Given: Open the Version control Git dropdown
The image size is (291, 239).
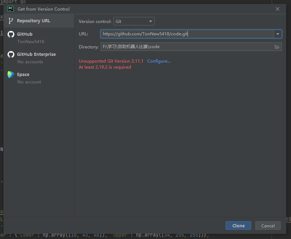Looking at the screenshot, I should [x=134, y=21].
